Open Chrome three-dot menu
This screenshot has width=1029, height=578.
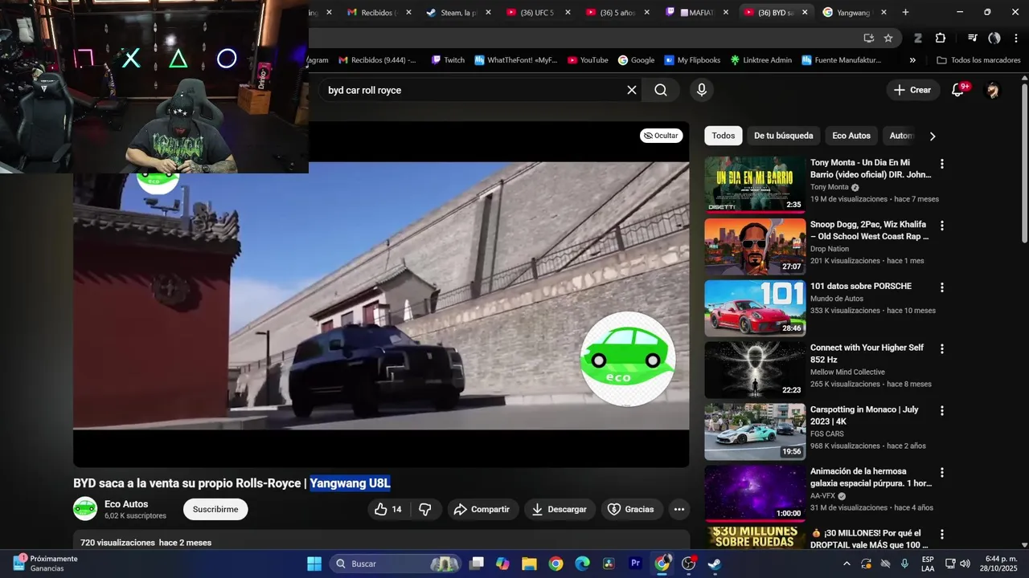pos(1015,38)
